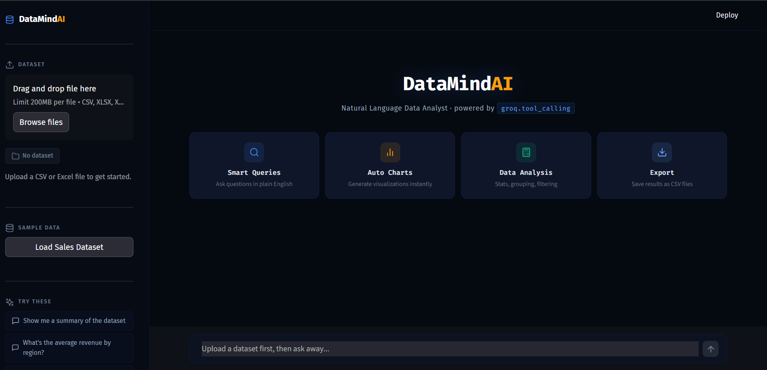Click the groq.tool_calling code tag
This screenshot has width=767, height=370.
536,109
